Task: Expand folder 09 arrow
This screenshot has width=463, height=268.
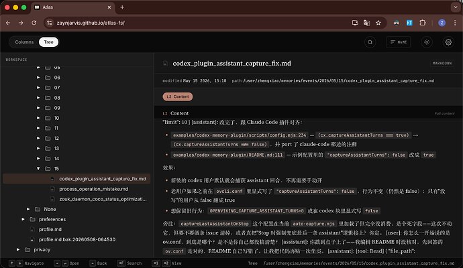Action: click(38, 108)
